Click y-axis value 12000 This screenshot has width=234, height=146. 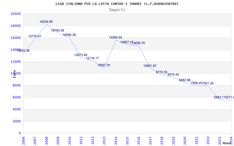[x=16, y=62]
